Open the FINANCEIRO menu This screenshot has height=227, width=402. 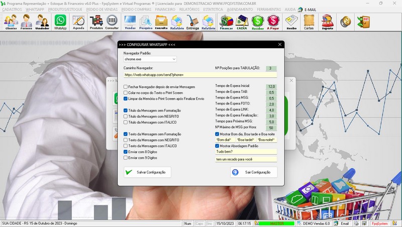[165, 10]
